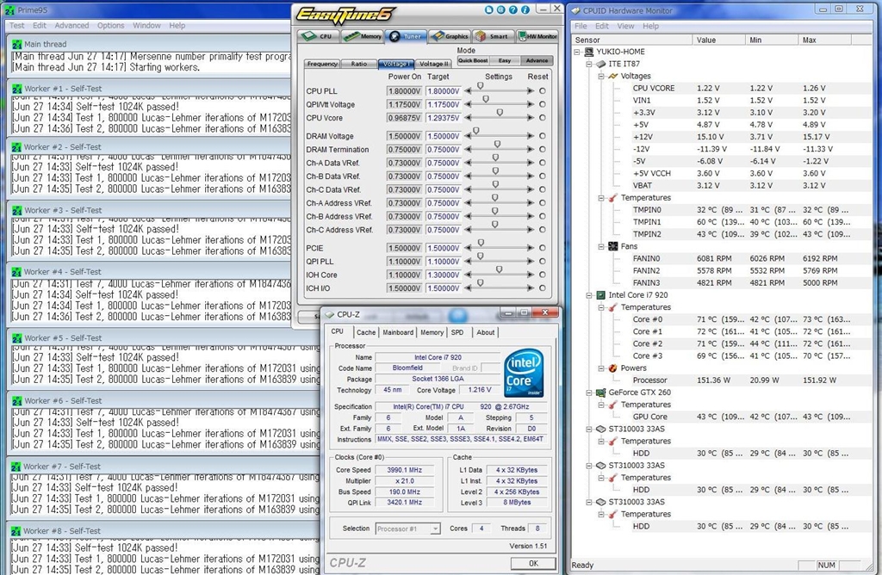Viewport: 882px width, 575px height.
Task: Open the Graphics section in EasyTune6
Action: 450,37
